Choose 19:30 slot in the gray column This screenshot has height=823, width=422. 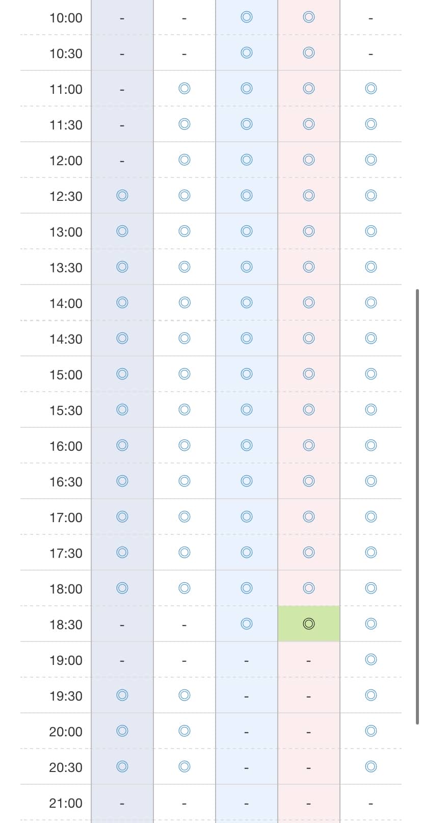122,695
